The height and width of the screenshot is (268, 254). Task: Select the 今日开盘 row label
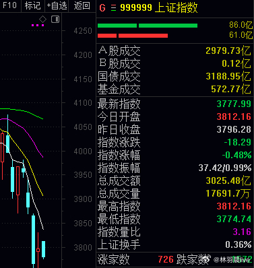pyautogui.click(x=119, y=116)
